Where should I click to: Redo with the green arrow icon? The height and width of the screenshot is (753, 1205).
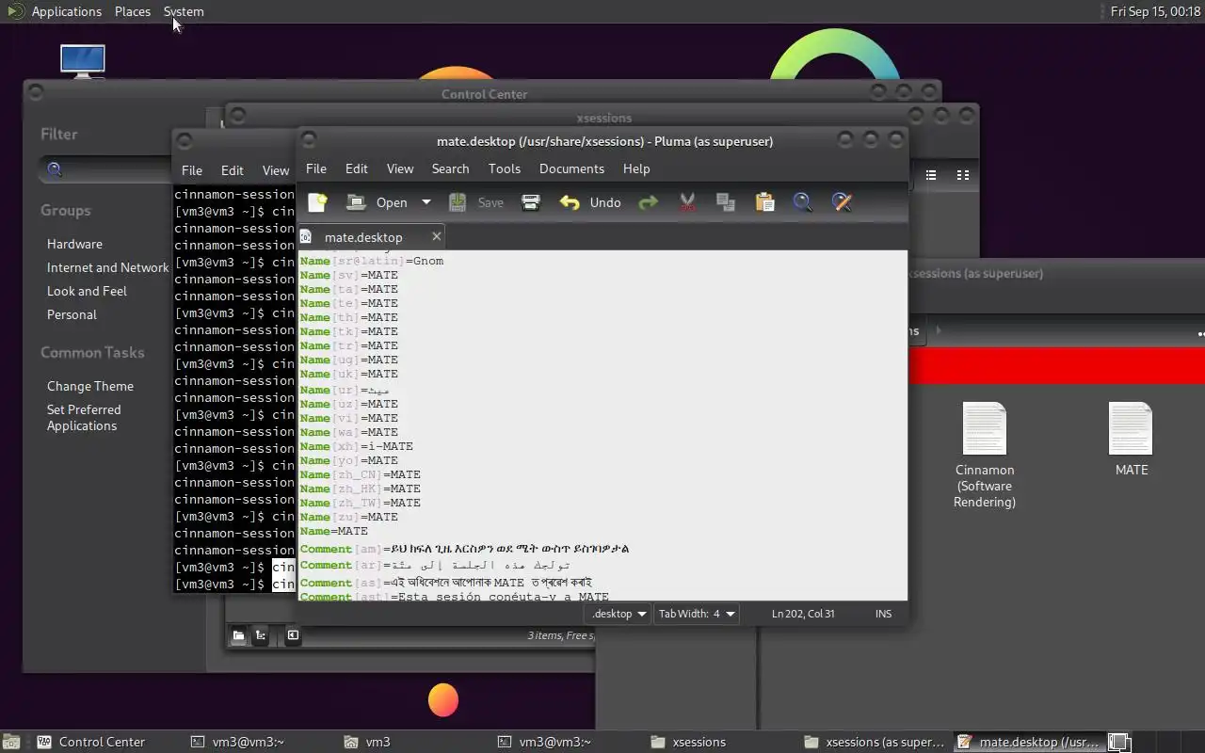coord(648,202)
